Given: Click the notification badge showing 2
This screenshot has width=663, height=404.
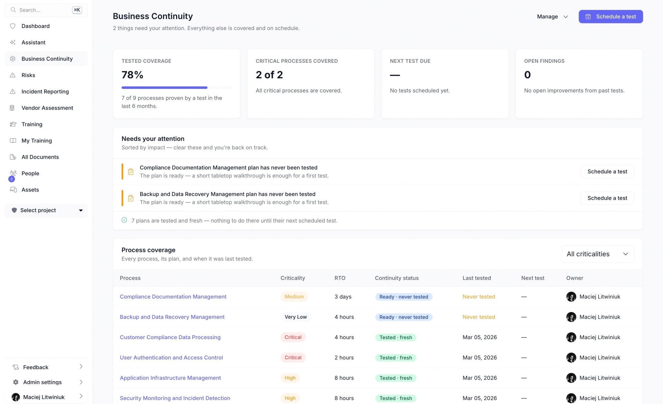Looking at the screenshot, I should (12, 179).
